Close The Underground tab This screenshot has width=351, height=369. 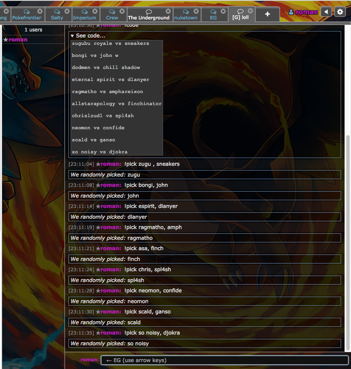tap(168, 11)
